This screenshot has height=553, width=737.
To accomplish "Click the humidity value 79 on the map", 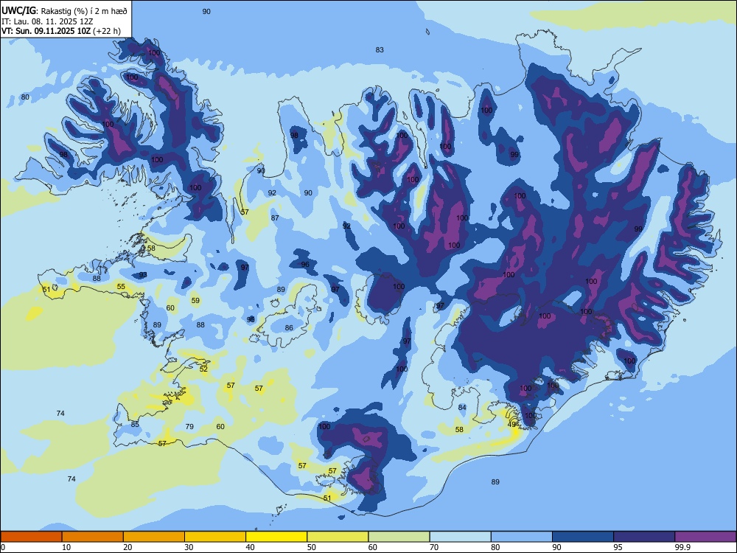I will point(189,426).
